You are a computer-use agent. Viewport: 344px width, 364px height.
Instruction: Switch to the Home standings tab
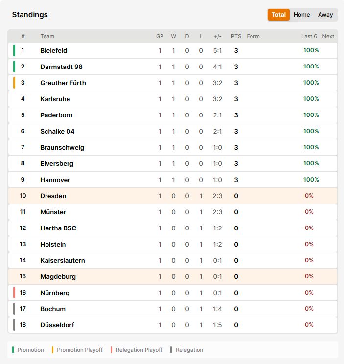tap(301, 15)
